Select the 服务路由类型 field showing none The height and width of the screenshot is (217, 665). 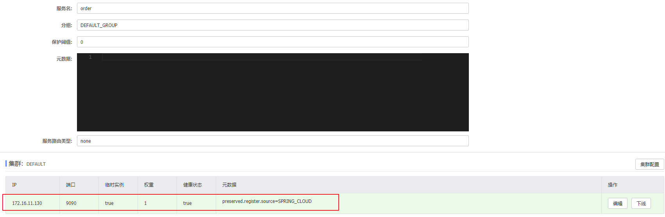(x=272, y=141)
